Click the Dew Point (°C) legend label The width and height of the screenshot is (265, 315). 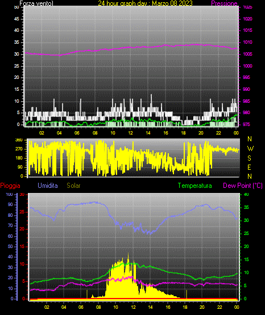pyautogui.click(x=243, y=186)
